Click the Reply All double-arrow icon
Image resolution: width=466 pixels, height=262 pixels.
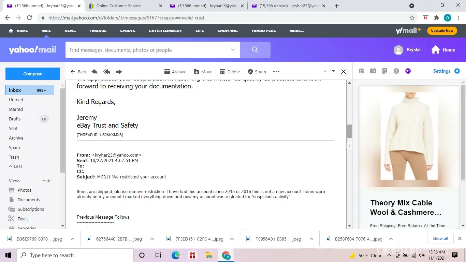click(107, 72)
